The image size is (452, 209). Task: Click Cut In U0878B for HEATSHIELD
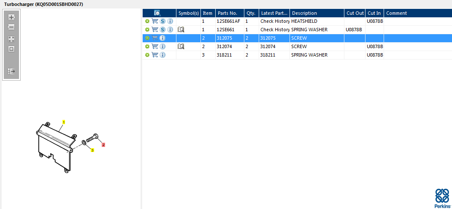375,22
